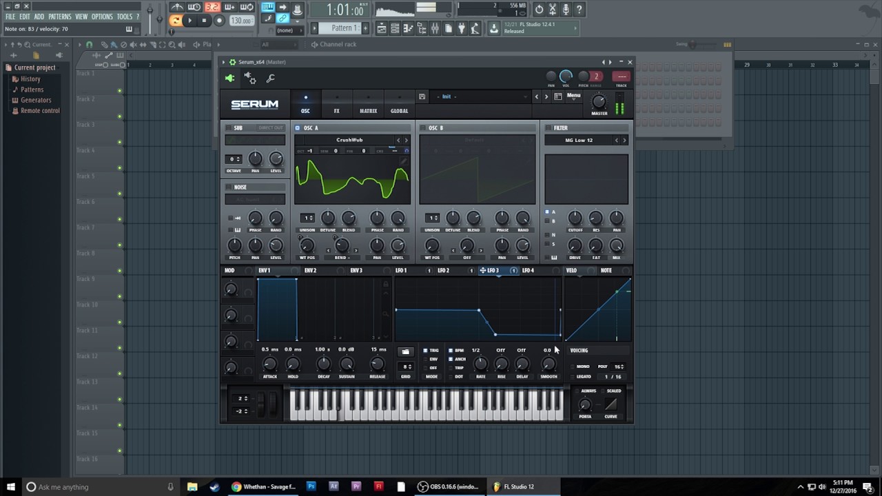
Task: Save preset with the floppy disk icon
Action: coord(422,96)
